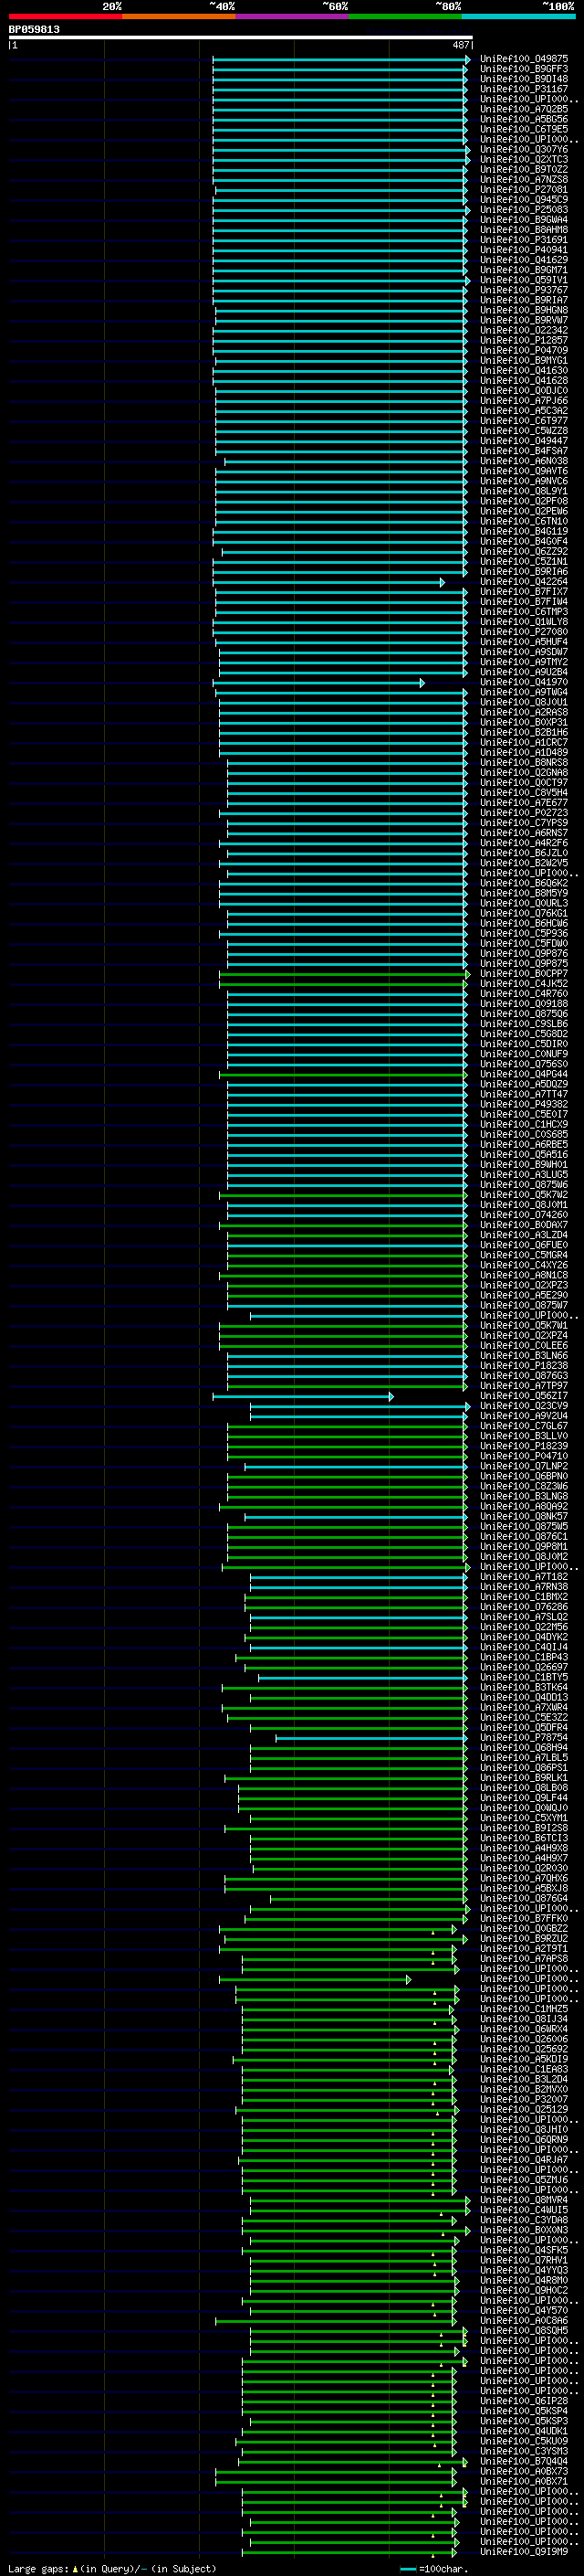This screenshot has width=584, height=2576.
Task: Select the UniRef100_A7TP97 label
Action: [x=524, y=1386]
